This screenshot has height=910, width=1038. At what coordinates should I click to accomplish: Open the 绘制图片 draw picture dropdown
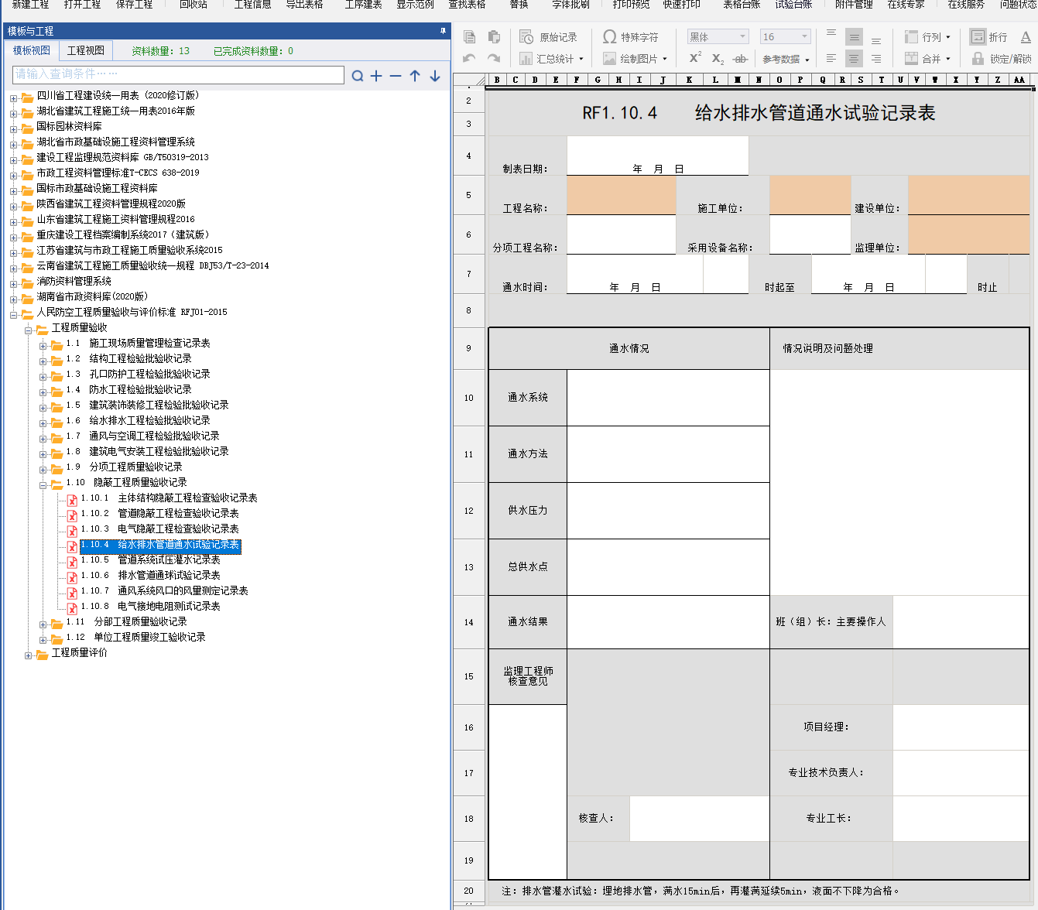pyautogui.click(x=635, y=58)
